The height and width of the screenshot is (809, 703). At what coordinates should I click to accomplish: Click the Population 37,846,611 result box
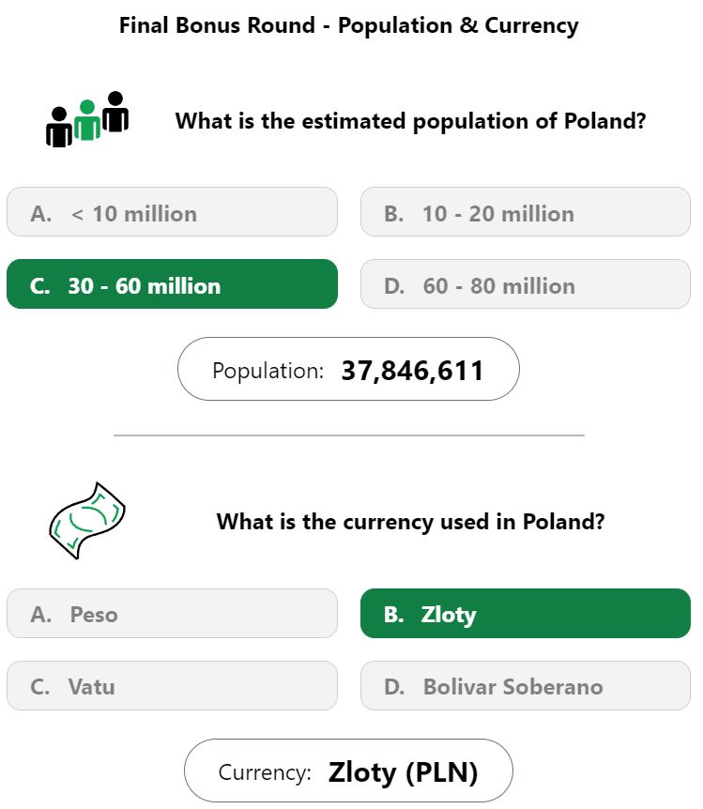click(x=348, y=369)
